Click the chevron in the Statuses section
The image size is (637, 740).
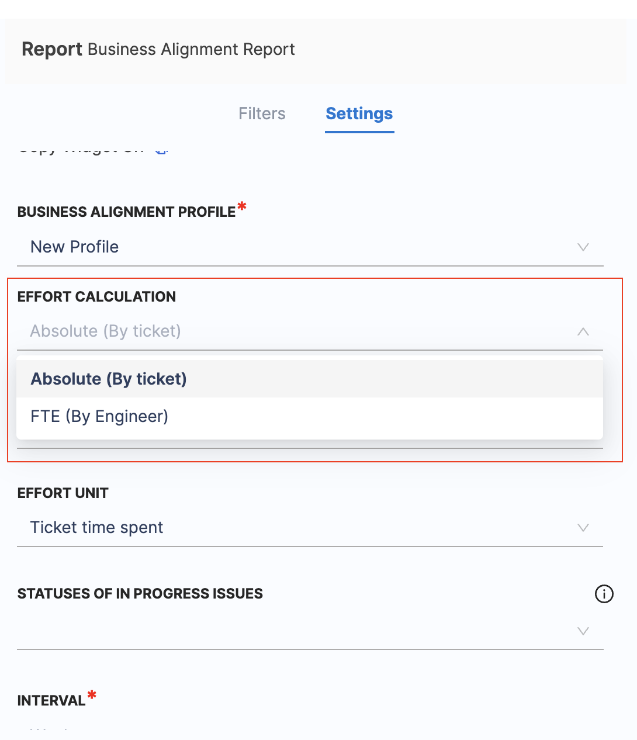click(x=583, y=631)
